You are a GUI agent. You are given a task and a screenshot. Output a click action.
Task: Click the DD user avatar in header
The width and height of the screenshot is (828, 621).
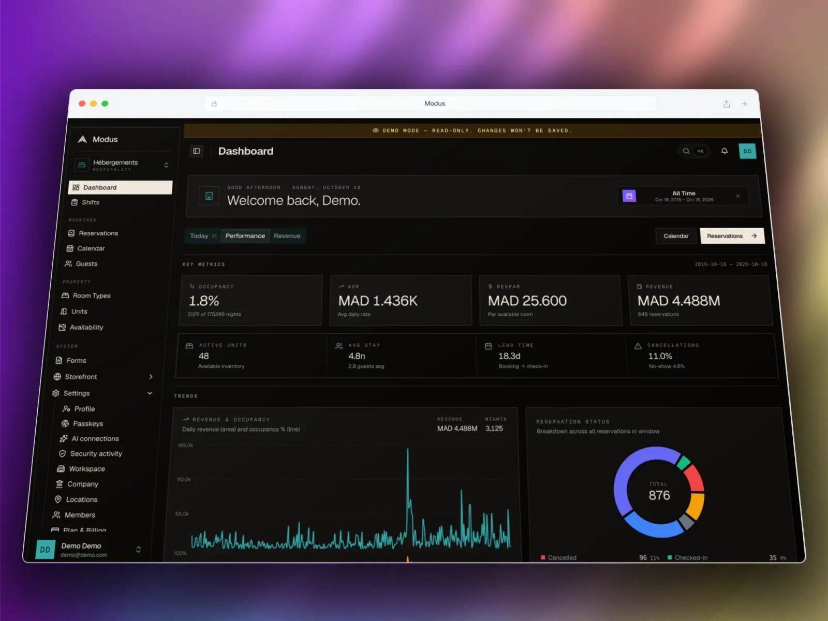[747, 151]
